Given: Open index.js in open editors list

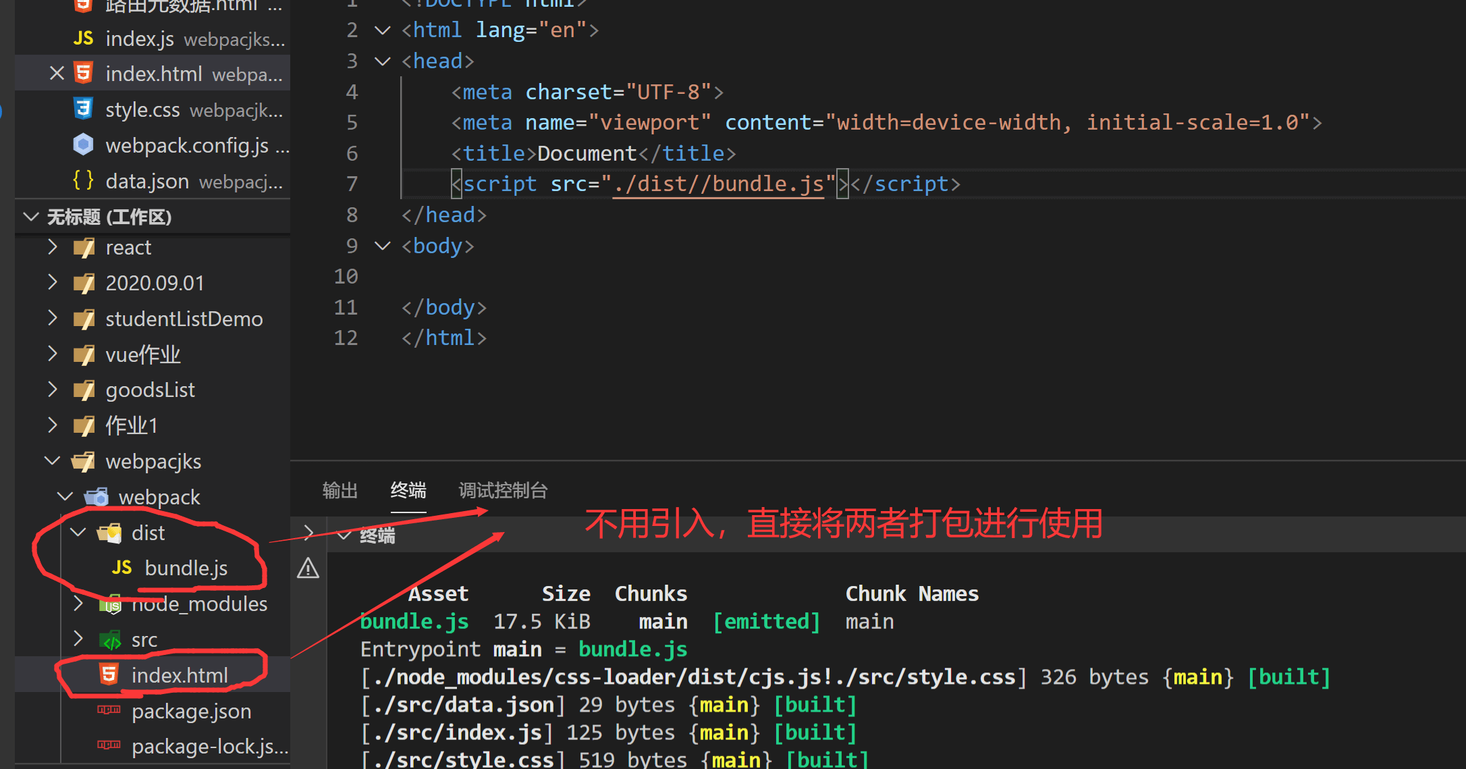Looking at the screenshot, I should tap(153, 38).
